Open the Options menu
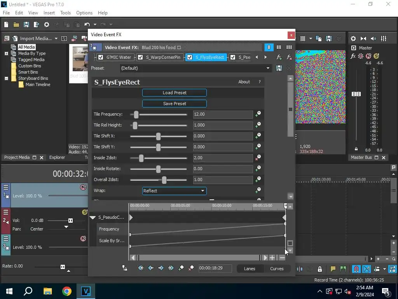The width and height of the screenshot is (398, 299). pos(84,13)
